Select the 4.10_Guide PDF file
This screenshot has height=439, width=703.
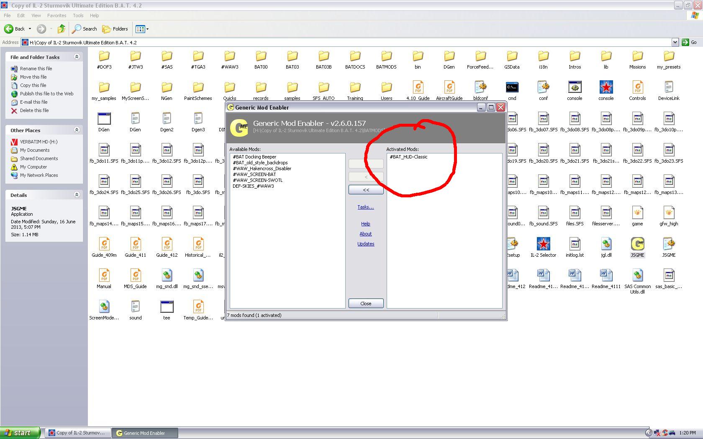pyautogui.click(x=418, y=91)
